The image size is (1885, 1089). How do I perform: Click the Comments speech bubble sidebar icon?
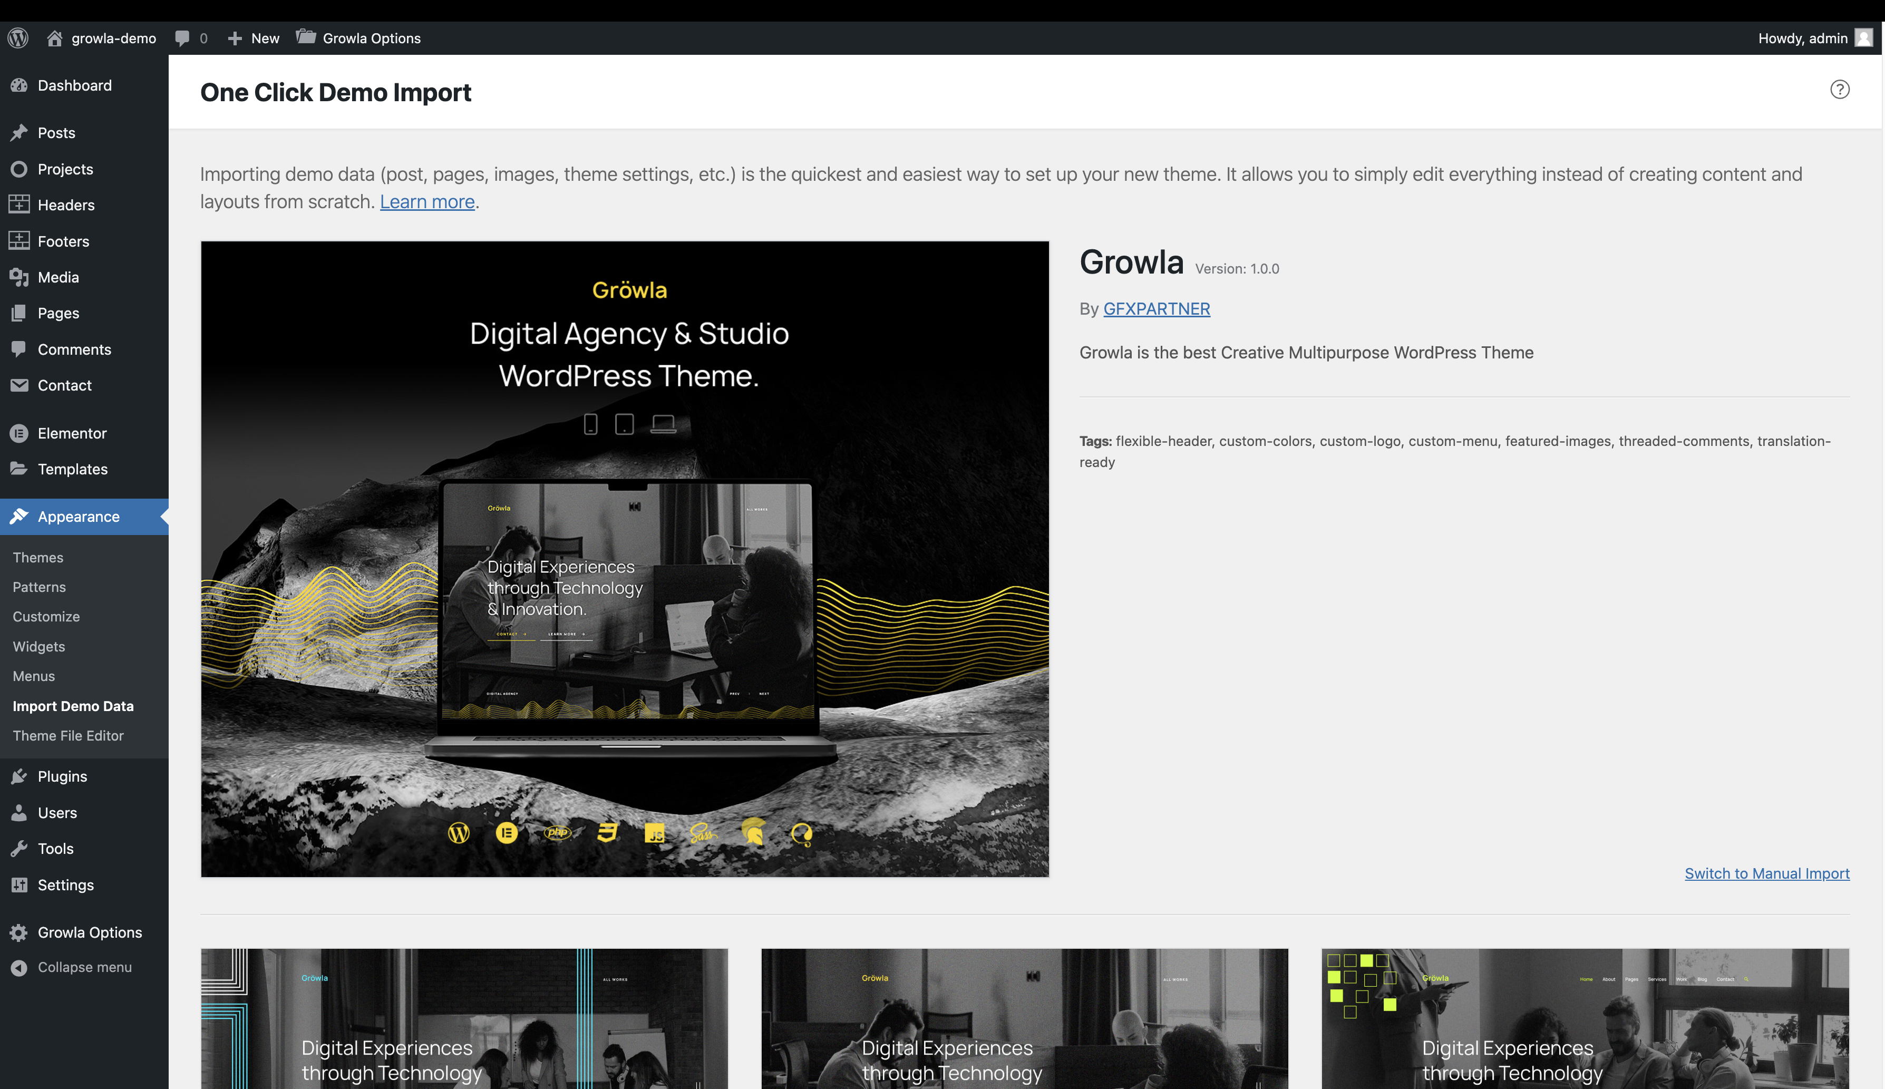coord(20,349)
